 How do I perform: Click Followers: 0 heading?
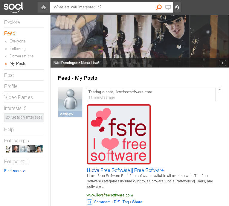point(17,161)
